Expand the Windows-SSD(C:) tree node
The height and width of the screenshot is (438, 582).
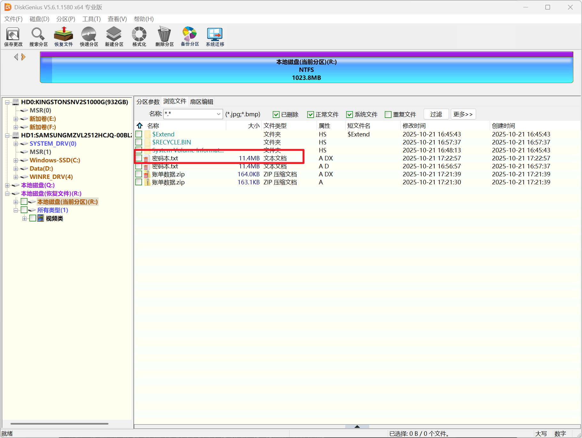pos(16,160)
